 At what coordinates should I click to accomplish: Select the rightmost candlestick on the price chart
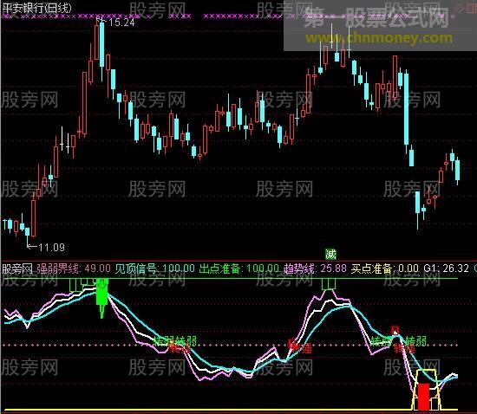457,170
